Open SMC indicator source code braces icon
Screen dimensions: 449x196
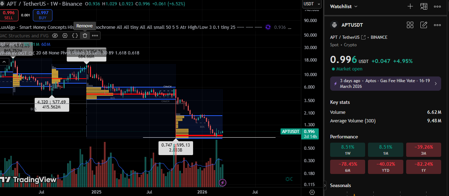75,36
